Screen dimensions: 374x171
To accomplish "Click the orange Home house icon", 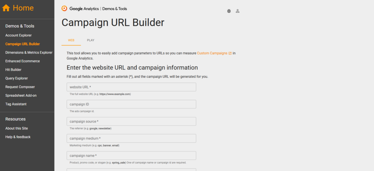I will (x=6, y=8).
